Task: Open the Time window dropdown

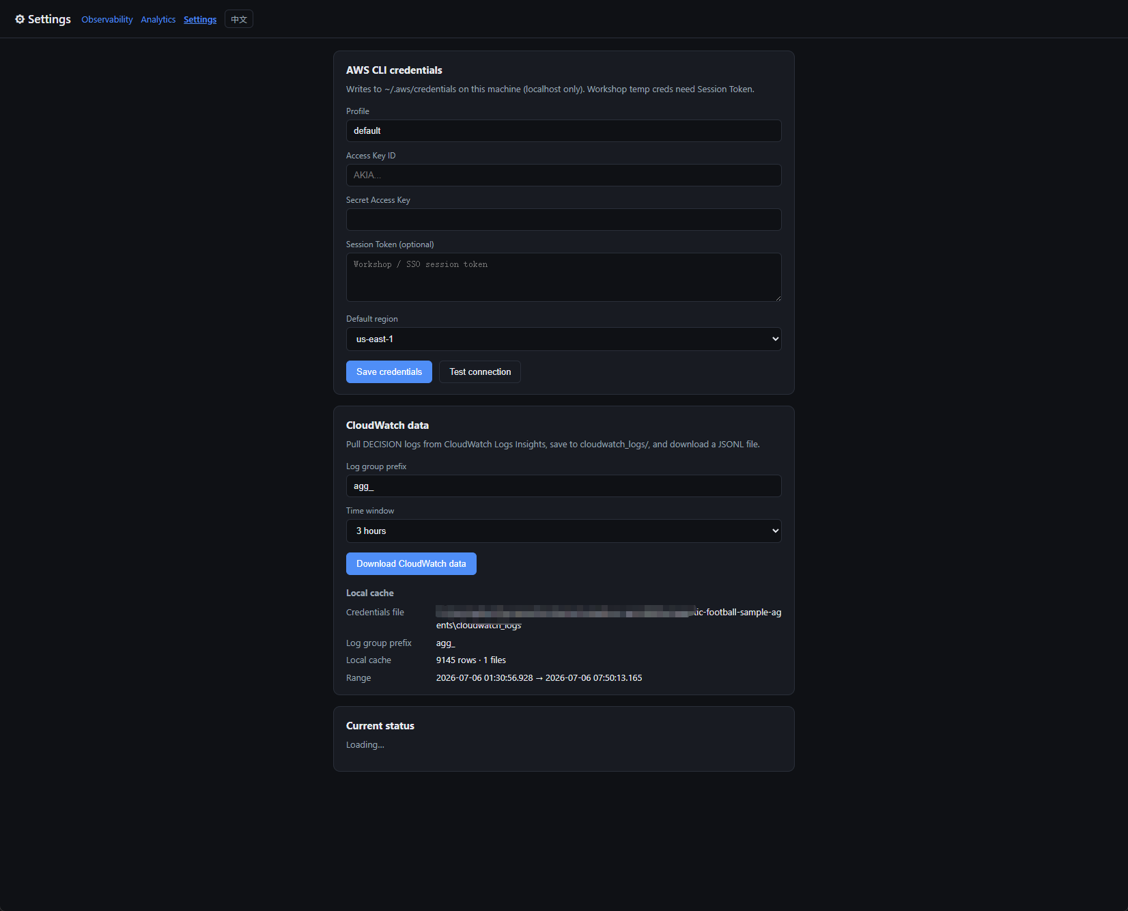Action: tap(564, 531)
